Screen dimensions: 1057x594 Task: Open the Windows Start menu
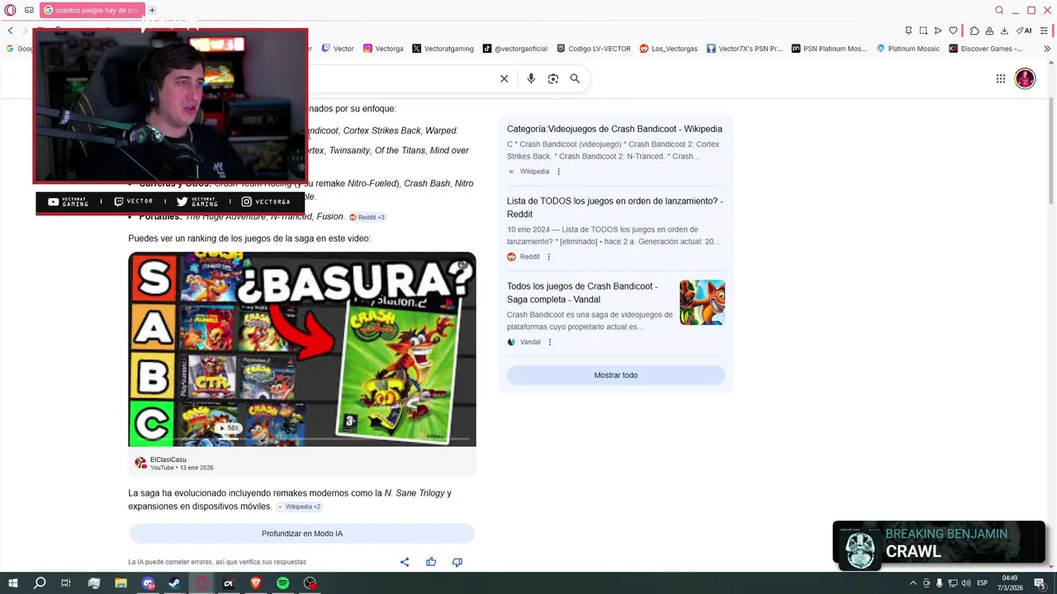click(x=13, y=583)
